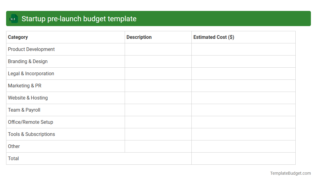Select the Product Development row label
This screenshot has height=182, width=317.
coord(31,49)
